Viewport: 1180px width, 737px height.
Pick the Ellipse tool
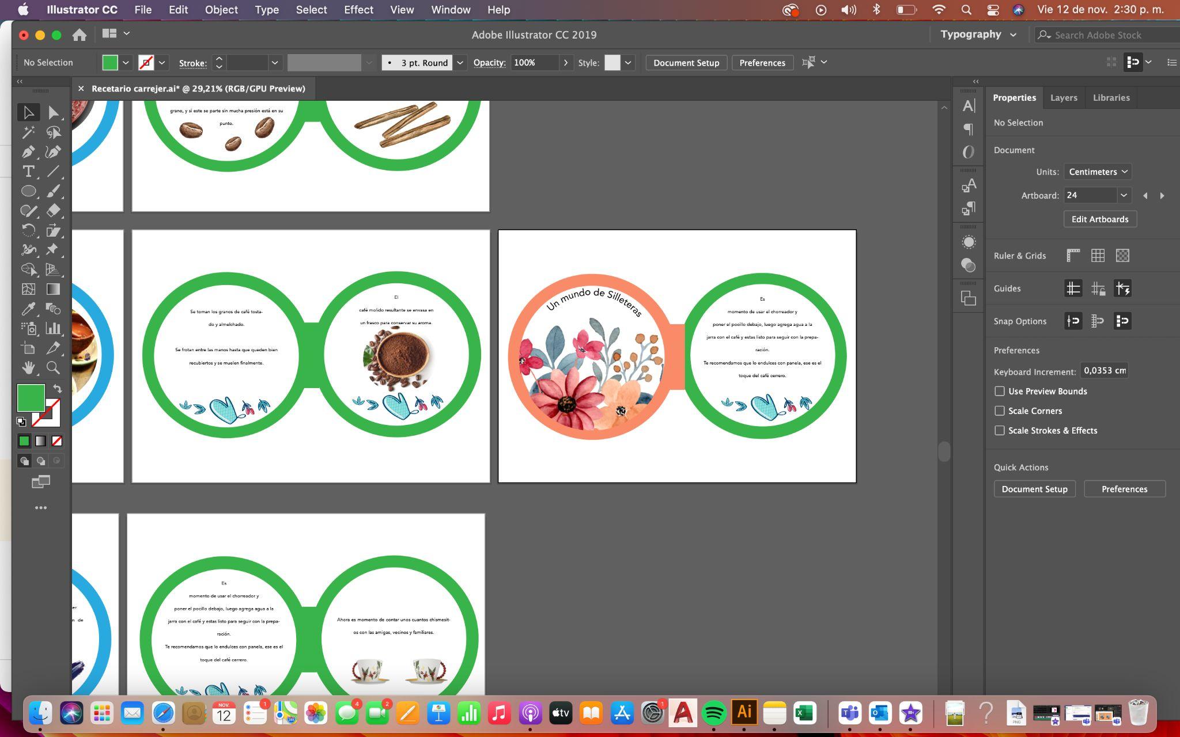[x=28, y=191]
